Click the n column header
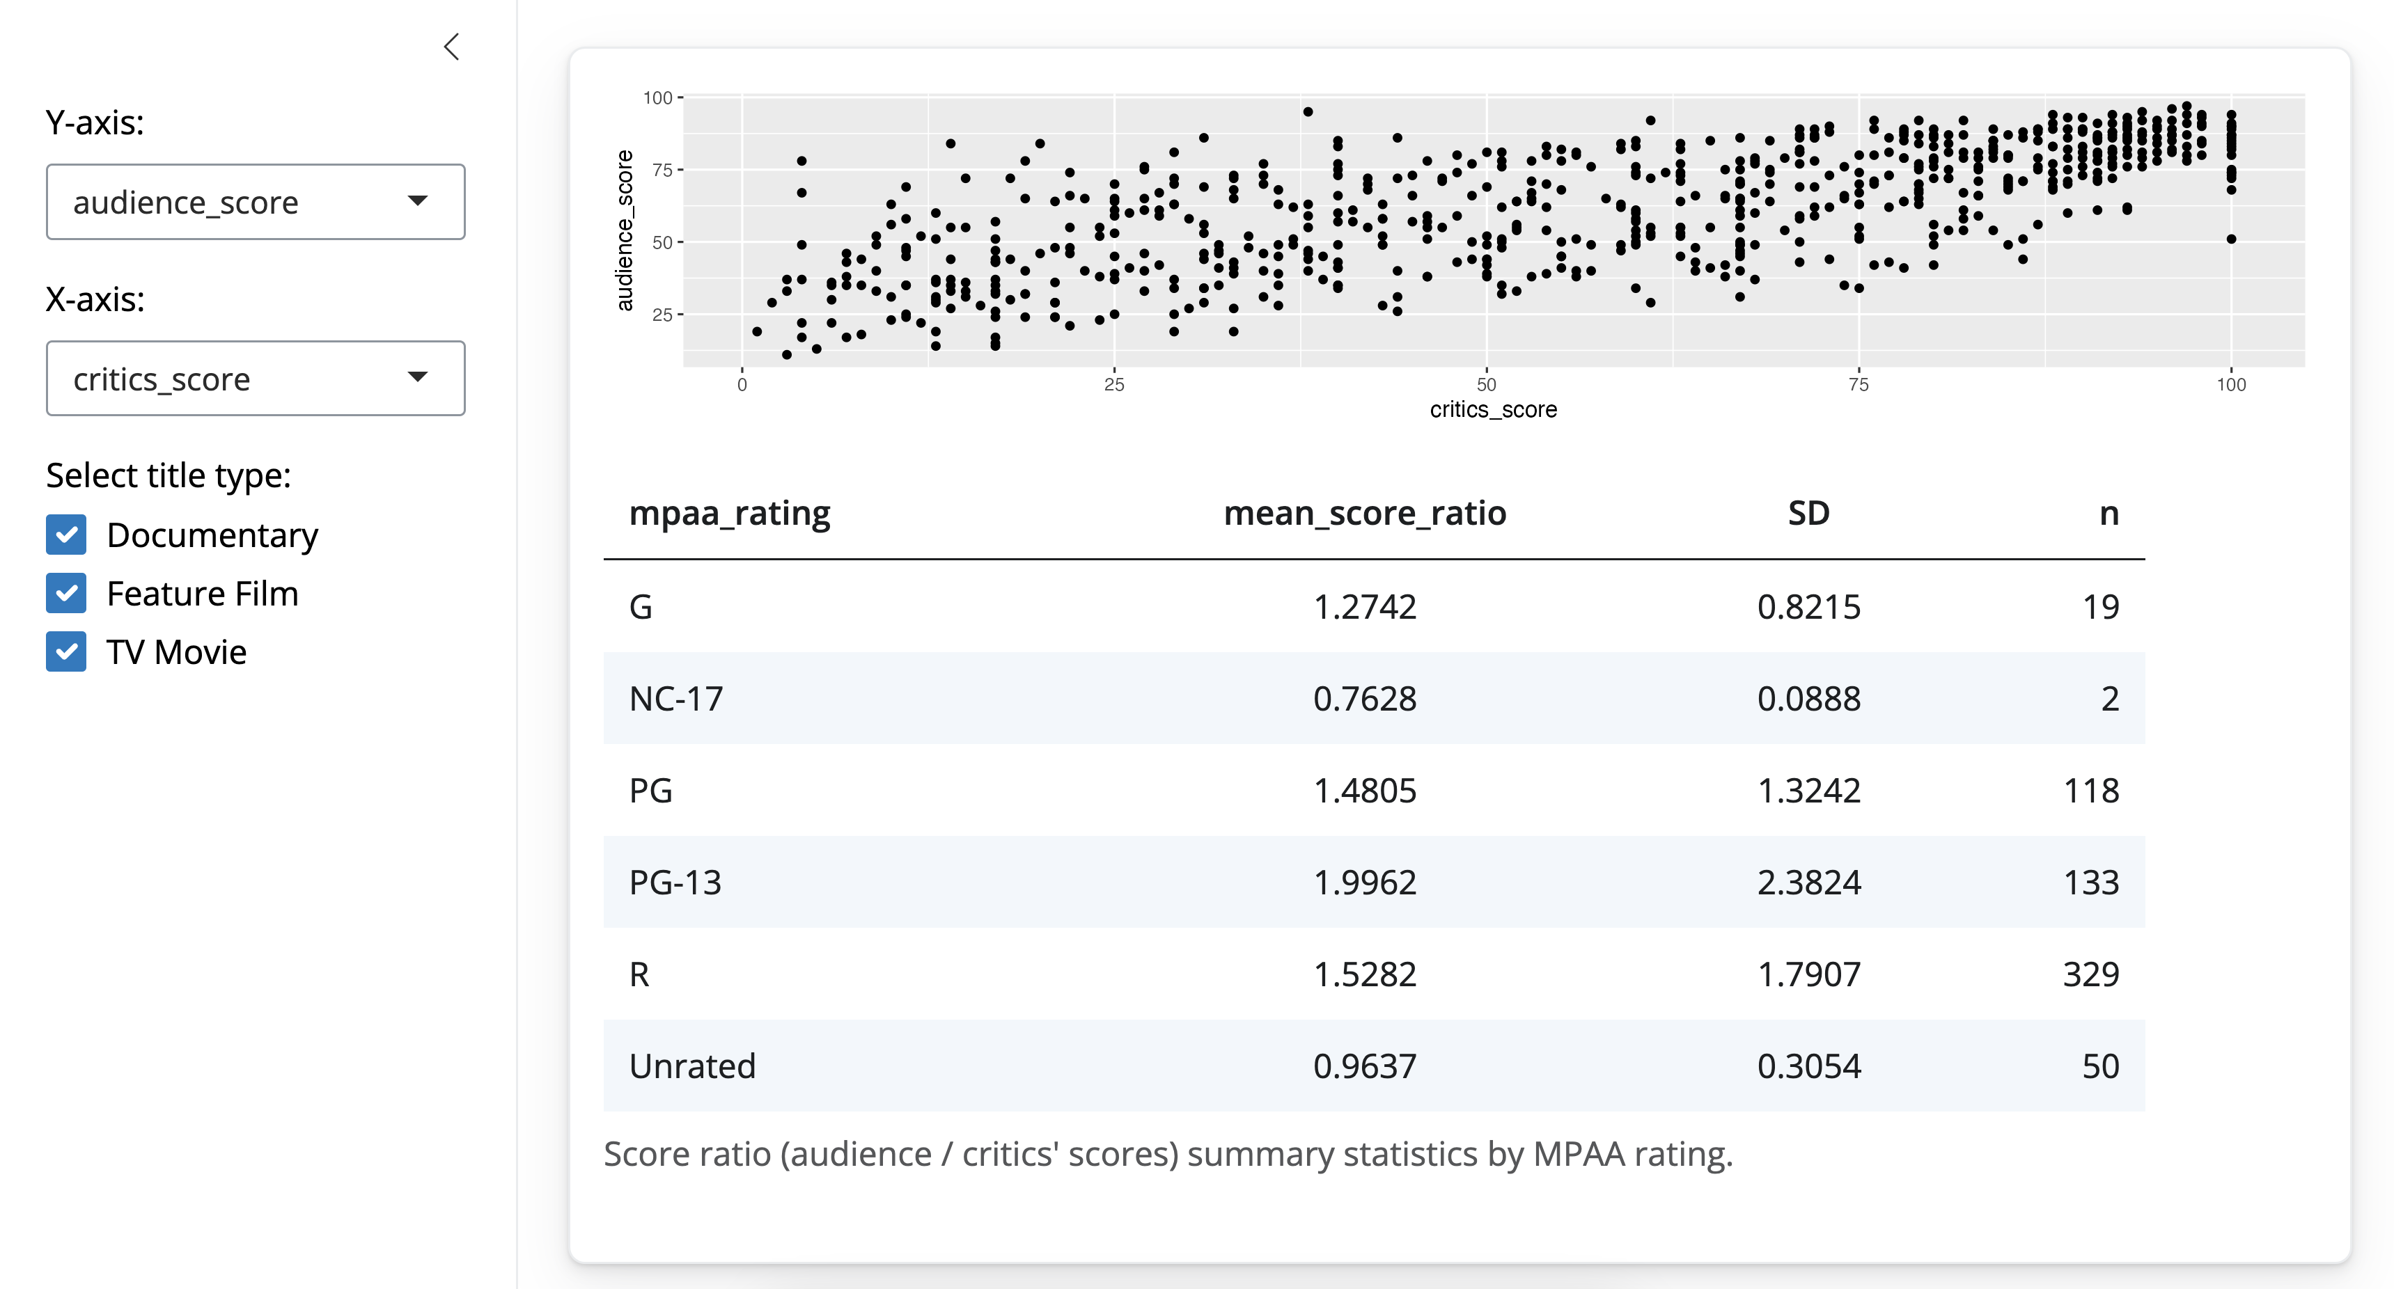 tap(2108, 513)
